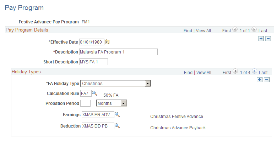
Task: Click Christmas Advance Payback text
Action: 178,128
